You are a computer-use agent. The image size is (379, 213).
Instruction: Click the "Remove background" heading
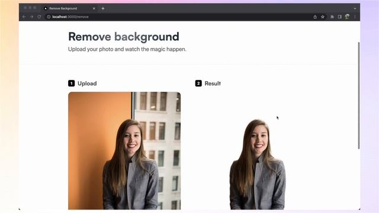(124, 37)
